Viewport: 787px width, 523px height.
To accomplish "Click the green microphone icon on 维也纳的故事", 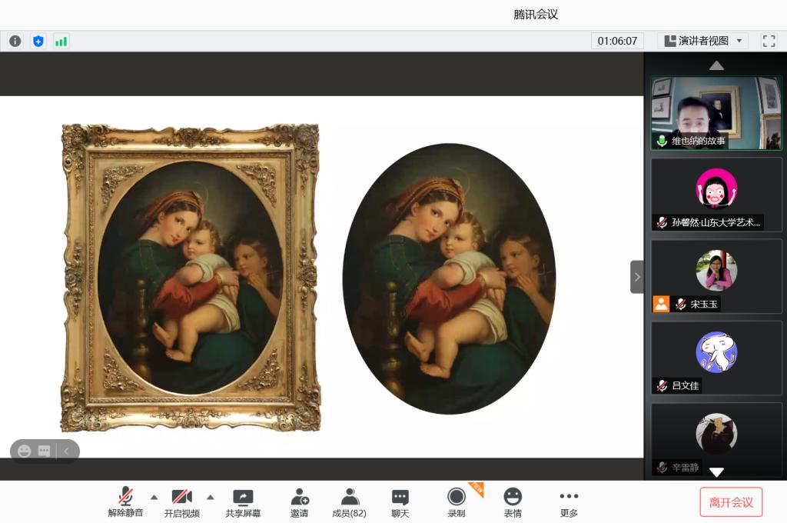I will click(662, 141).
